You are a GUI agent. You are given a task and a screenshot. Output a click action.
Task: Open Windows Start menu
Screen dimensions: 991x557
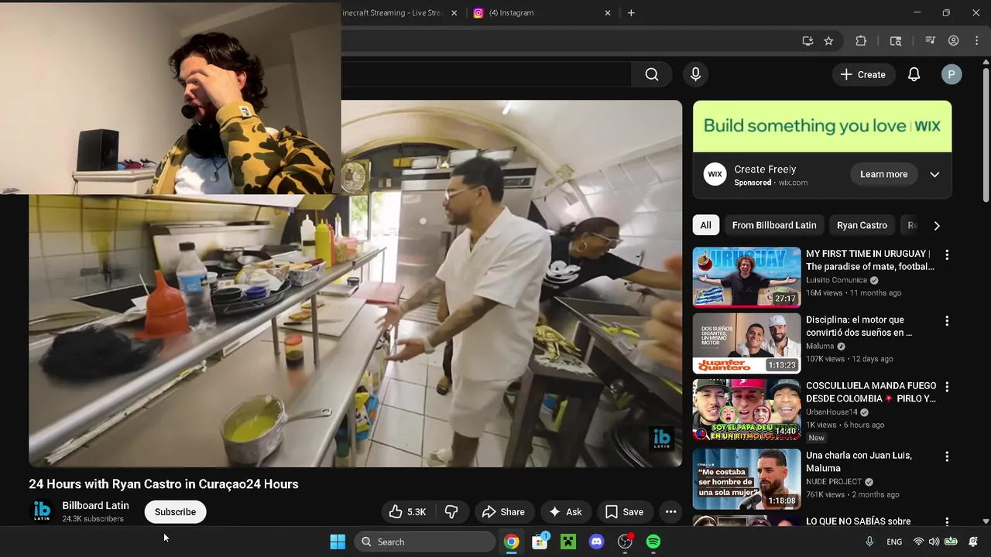point(338,542)
